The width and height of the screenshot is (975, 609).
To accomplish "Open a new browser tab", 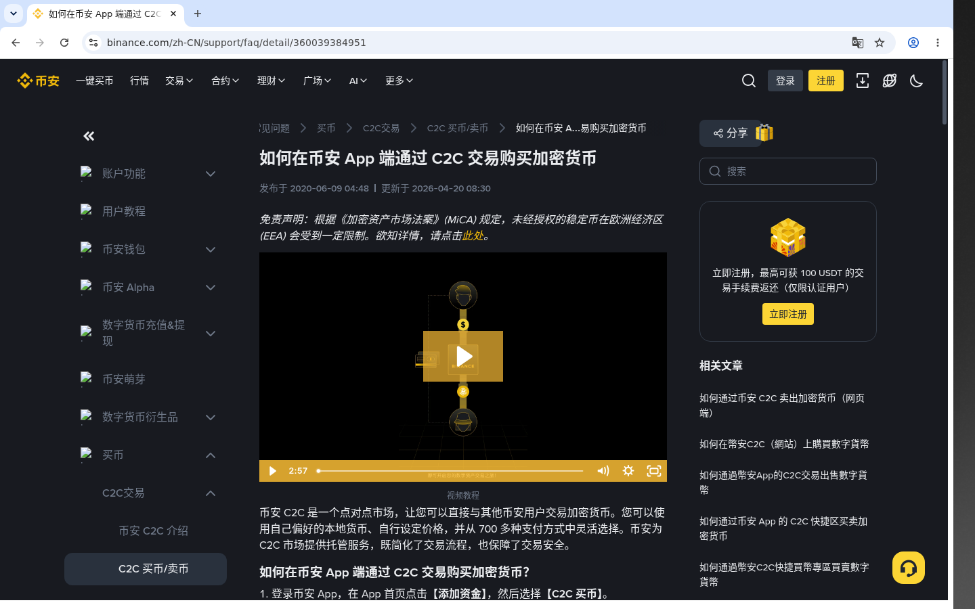I will [x=198, y=14].
